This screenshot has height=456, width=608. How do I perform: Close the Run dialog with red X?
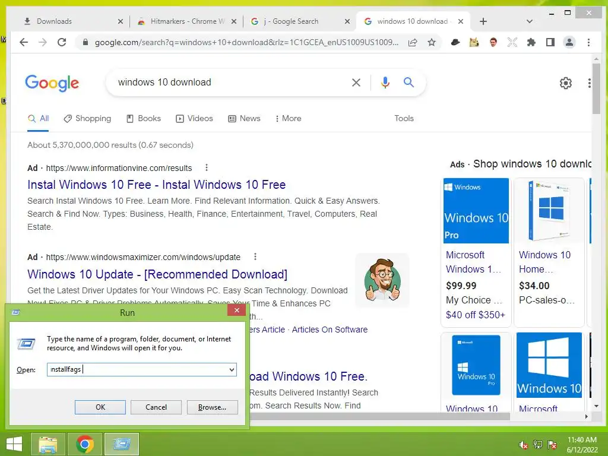pyautogui.click(x=236, y=310)
